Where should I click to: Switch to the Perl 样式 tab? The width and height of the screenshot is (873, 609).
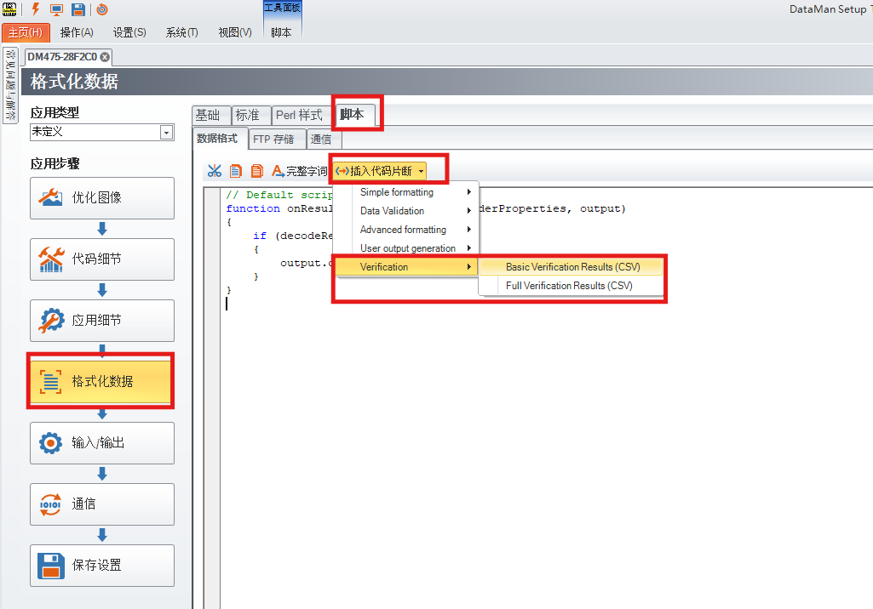tap(299, 115)
